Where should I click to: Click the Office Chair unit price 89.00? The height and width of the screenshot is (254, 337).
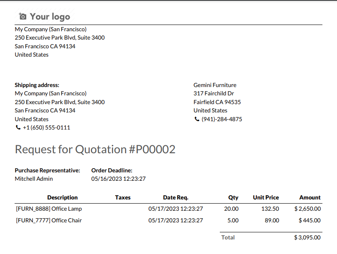click(272, 220)
